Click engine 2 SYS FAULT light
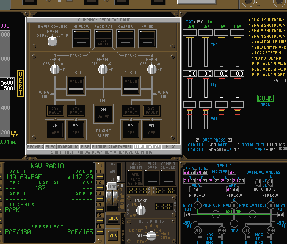This screenshot has width=287, height=244. [76, 110]
